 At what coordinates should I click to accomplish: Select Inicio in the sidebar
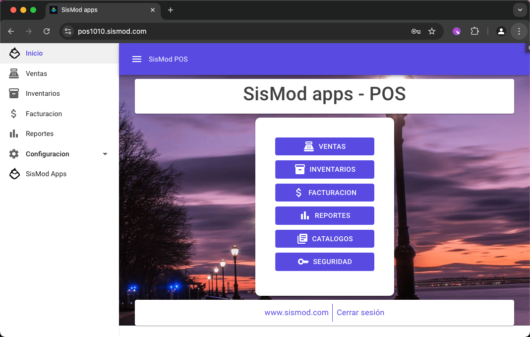59,53
